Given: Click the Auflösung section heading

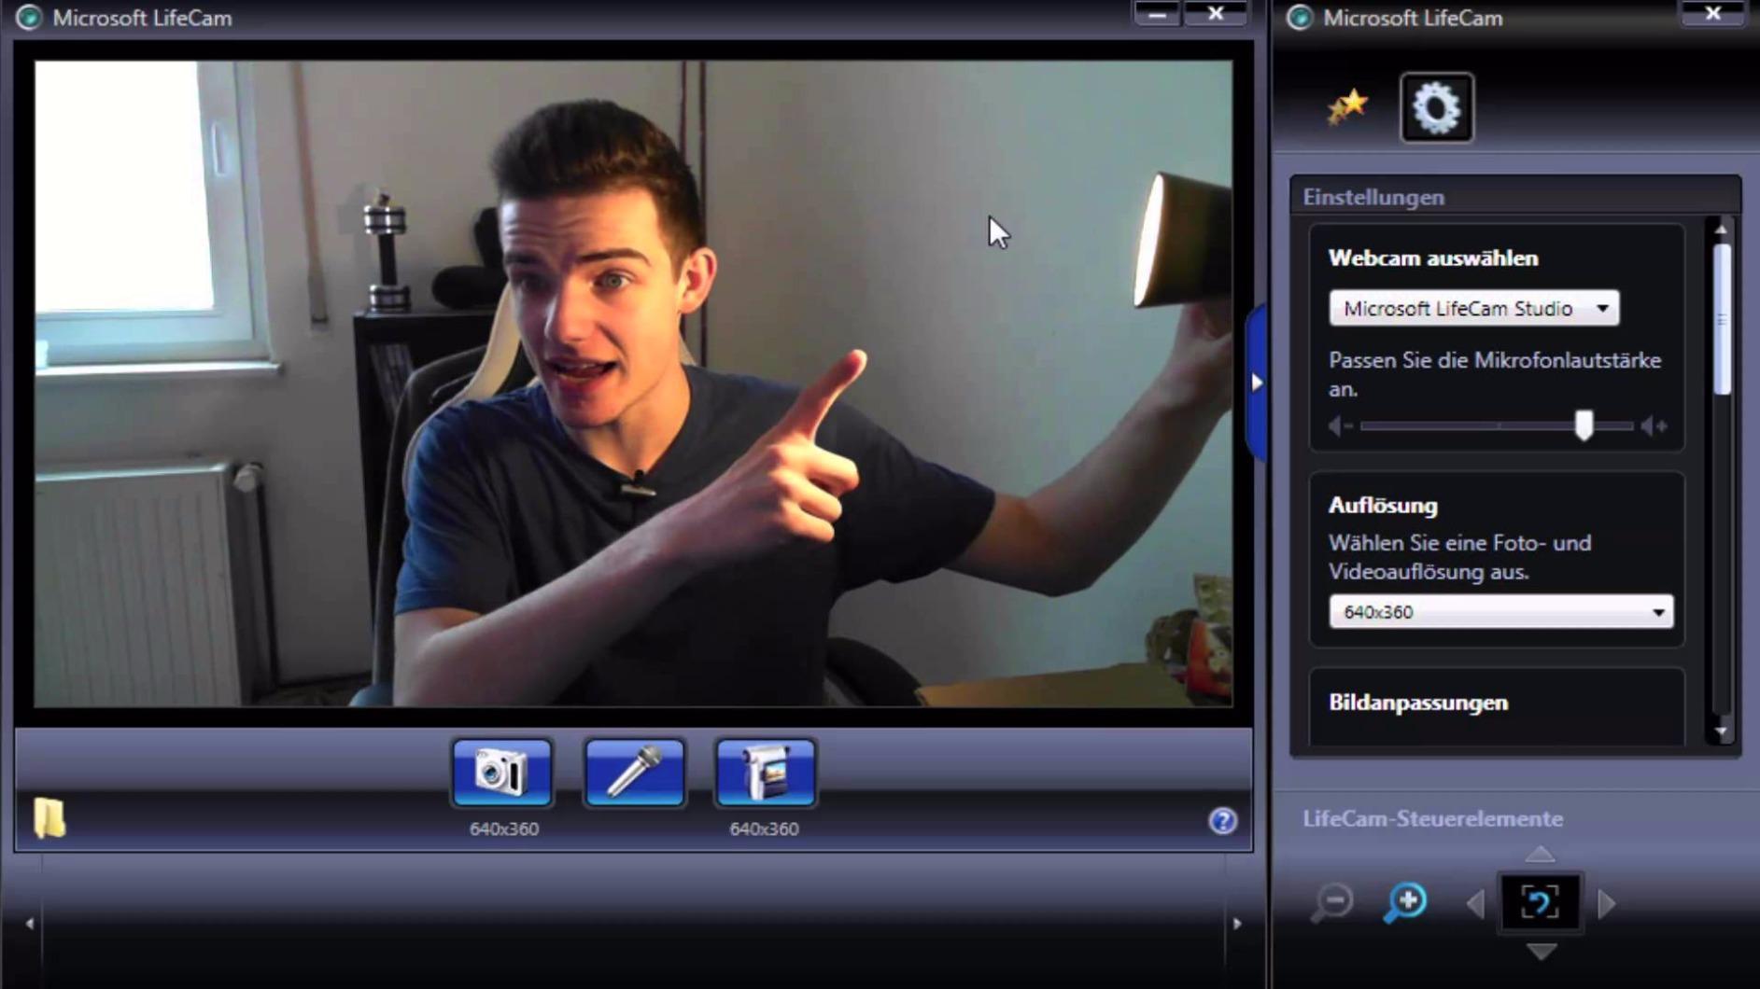Looking at the screenshot, I should pyautogui.click(x=1383, y=506).
